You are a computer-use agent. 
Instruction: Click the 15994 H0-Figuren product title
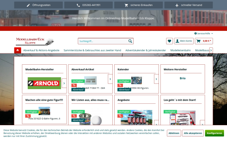[x=137, y=88]
